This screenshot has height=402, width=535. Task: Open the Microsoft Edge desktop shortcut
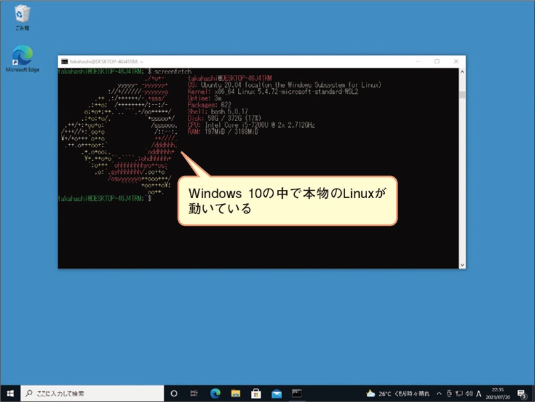click(x=22, y=57)
